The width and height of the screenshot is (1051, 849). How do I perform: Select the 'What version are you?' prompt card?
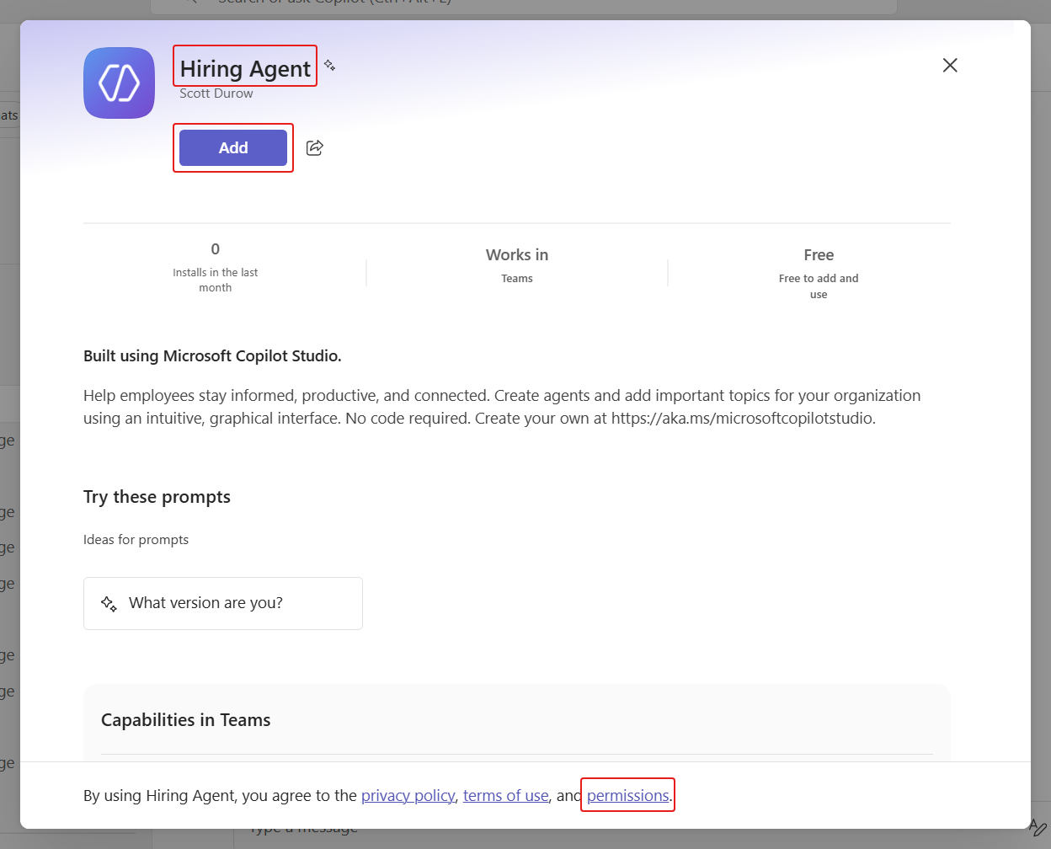pos(223,603)
